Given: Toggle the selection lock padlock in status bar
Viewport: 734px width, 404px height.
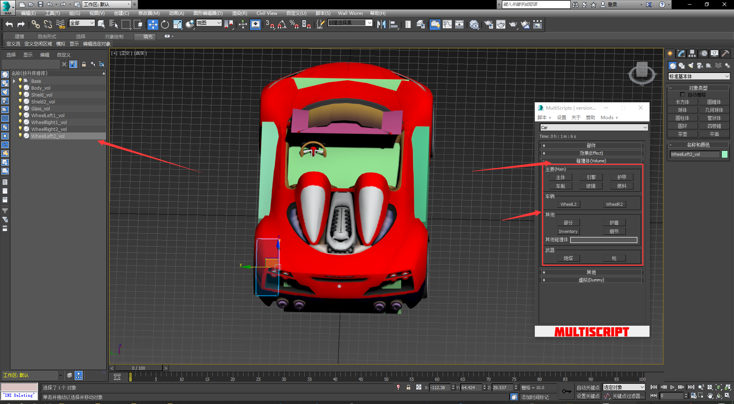Looking at the screenshot, I should point(408,387).
